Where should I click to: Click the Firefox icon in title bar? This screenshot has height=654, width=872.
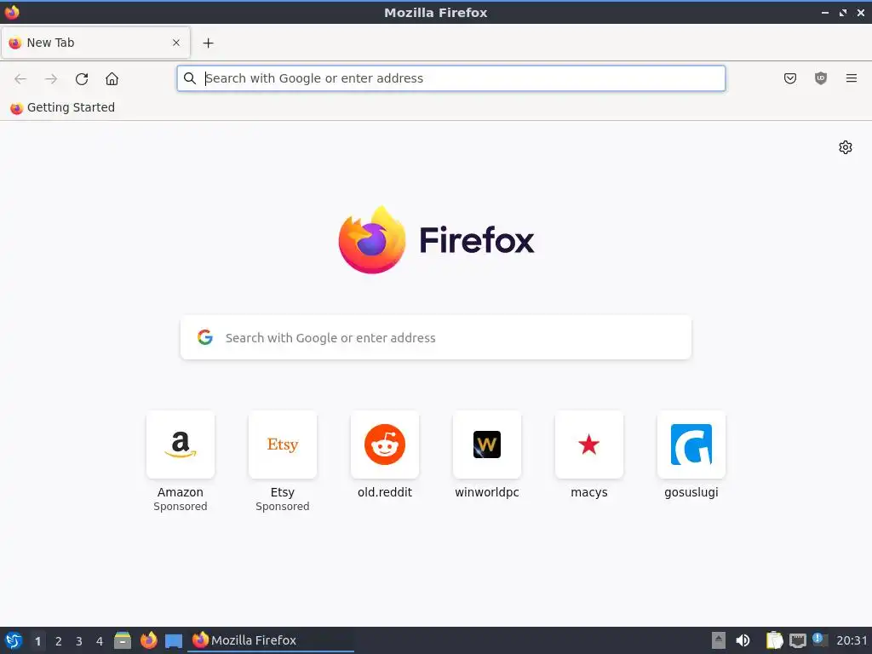point(12,12)
